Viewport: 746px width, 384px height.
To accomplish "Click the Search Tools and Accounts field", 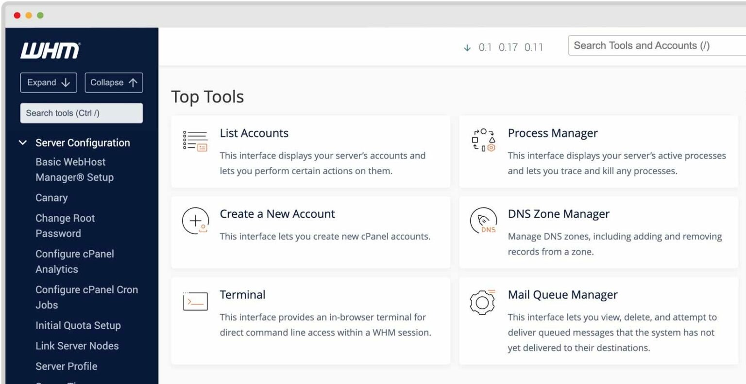I will 656,45.
